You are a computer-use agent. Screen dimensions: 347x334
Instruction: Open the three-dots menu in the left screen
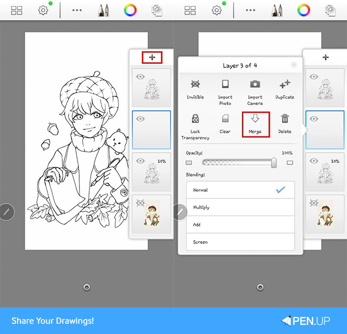[x=77, y=10]
